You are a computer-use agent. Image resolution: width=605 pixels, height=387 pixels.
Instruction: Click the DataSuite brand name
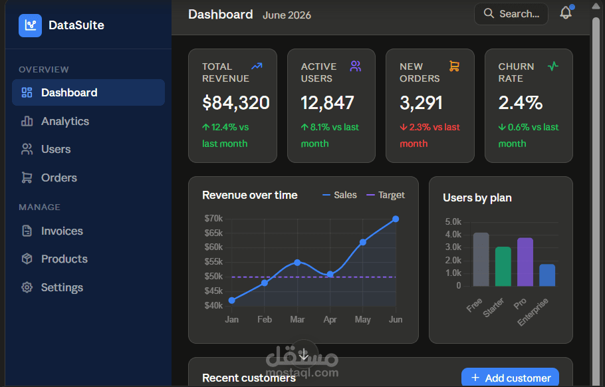click(76, 25)
